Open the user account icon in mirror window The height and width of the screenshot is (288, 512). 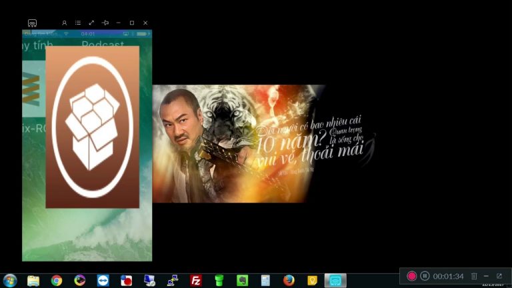point(64,23)
